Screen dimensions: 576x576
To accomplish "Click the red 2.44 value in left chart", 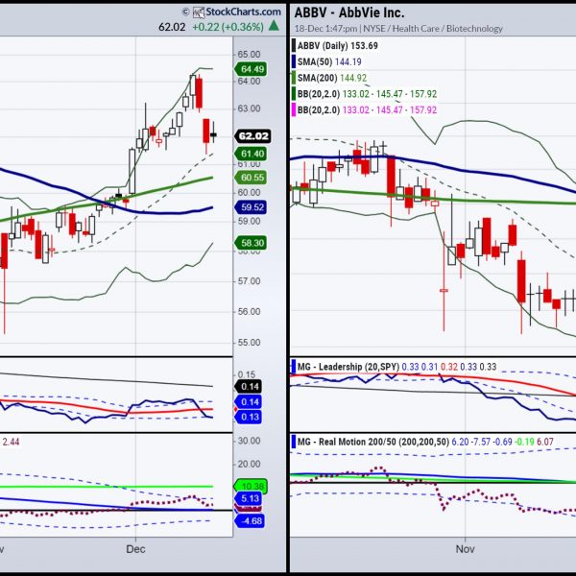I will point(11,442).
